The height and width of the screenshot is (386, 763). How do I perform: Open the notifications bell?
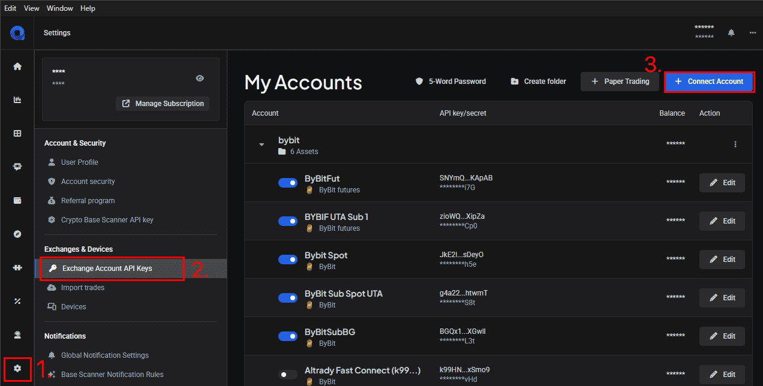point(731,33)
